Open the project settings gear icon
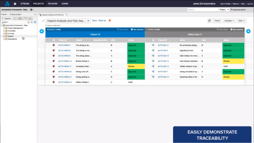 (x=31, y=10)
